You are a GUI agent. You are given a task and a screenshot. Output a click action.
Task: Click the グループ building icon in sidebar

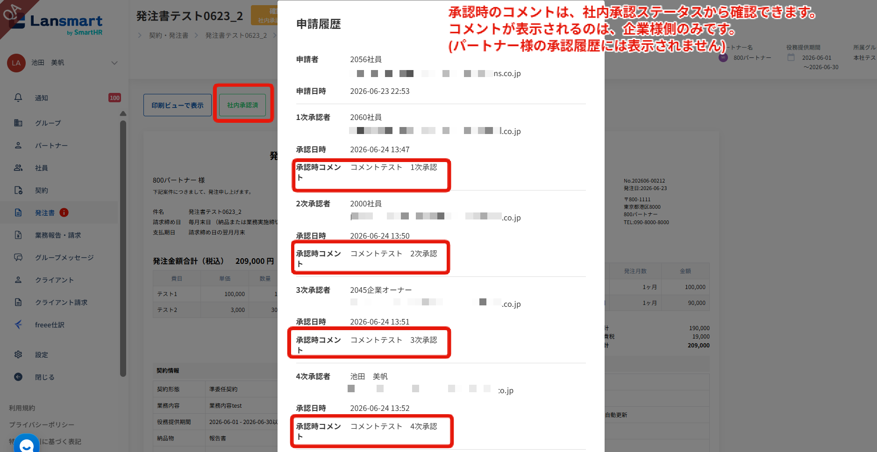[18, 123]
